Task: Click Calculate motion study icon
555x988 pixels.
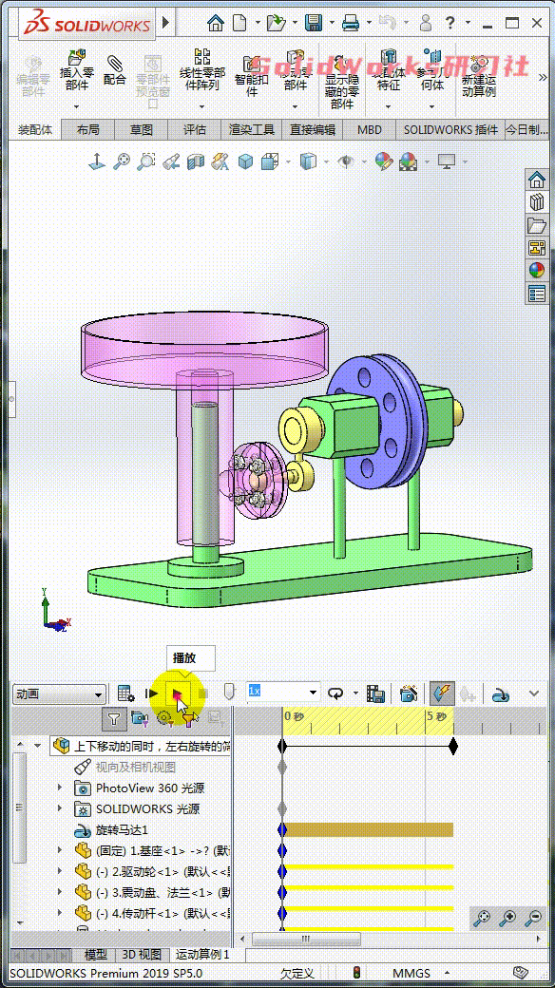Action: pyautogui.click(x=126, y=693)
